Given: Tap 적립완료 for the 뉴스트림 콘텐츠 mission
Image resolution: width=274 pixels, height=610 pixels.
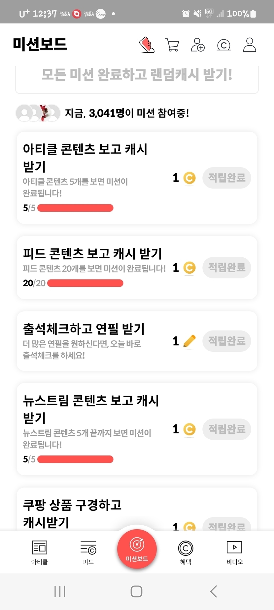Looking at the screenshot, I should (227, 429).
